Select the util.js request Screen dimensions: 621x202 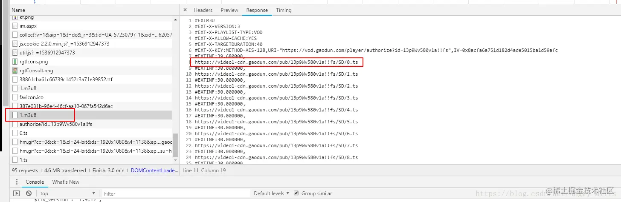pos(91,53)
